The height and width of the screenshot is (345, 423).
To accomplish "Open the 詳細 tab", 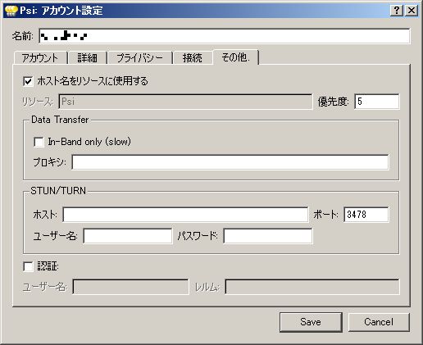I will point(88,58).
